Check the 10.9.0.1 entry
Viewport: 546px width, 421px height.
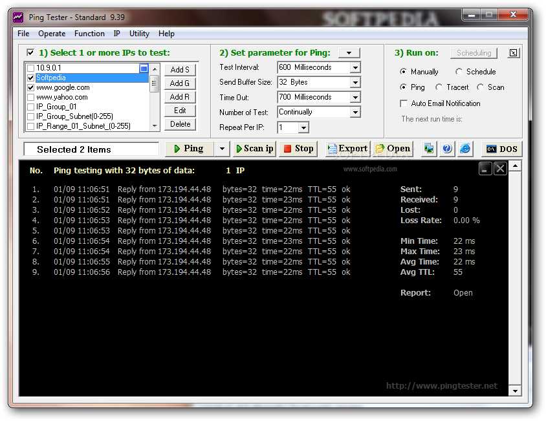click(x=30, y=69)
